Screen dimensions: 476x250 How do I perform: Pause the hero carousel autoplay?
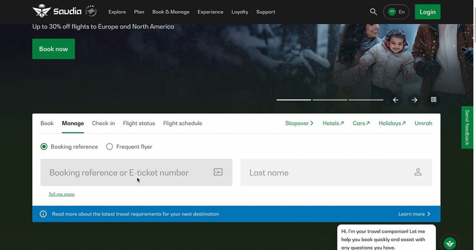434,99
